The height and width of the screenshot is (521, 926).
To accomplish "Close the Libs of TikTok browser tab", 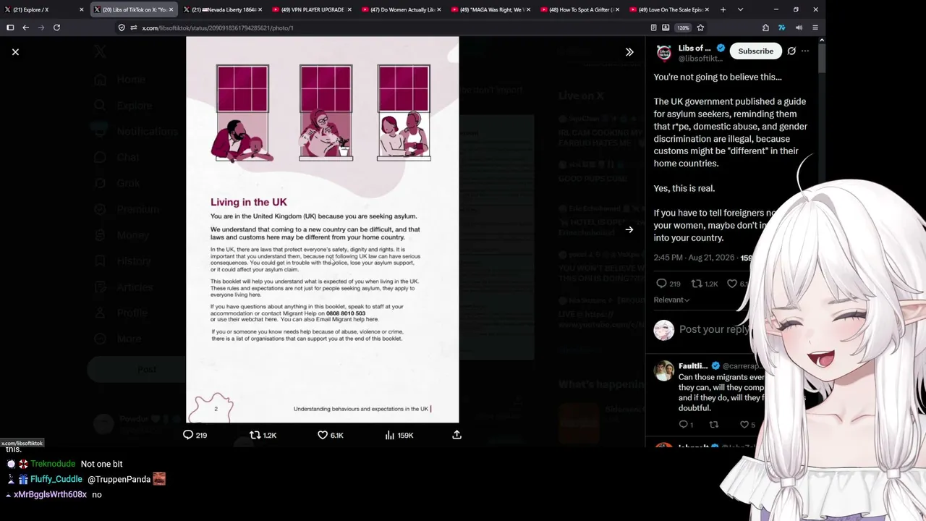I will tap(171, 9).
